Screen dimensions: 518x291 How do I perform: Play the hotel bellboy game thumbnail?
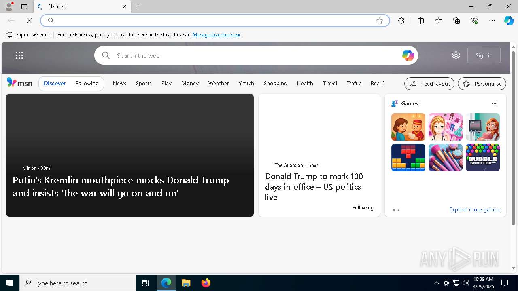[408, 127]
